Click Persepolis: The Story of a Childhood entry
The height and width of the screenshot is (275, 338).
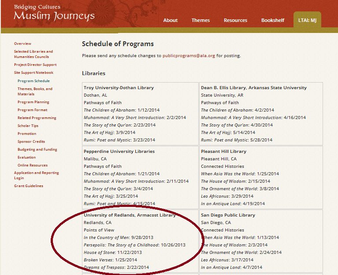(x=134, y=245)
